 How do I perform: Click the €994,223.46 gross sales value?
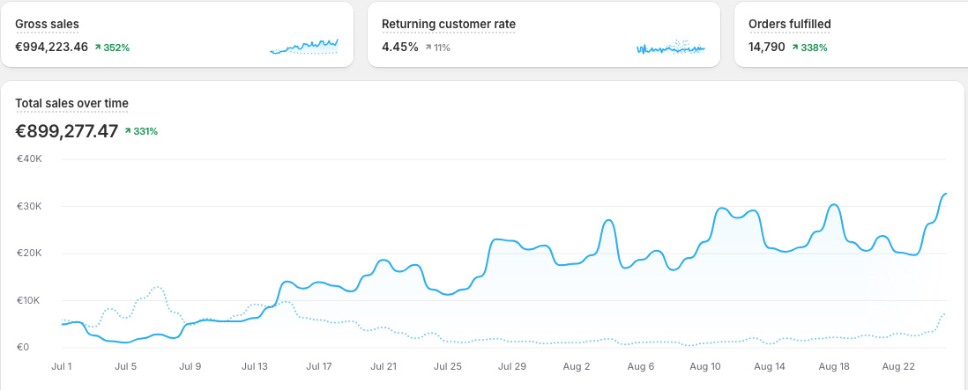pos(51,47)
